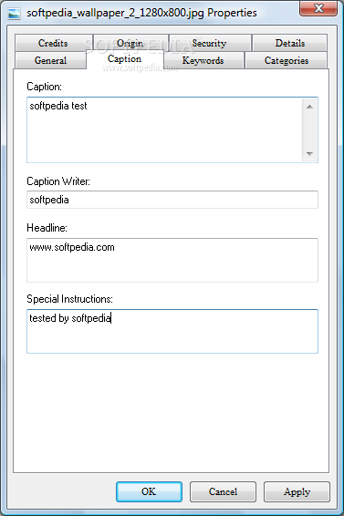Click the Special Instructions text box
Image resolution: width=344 pixels, height=516 pixels.
(x=172, y=331)
